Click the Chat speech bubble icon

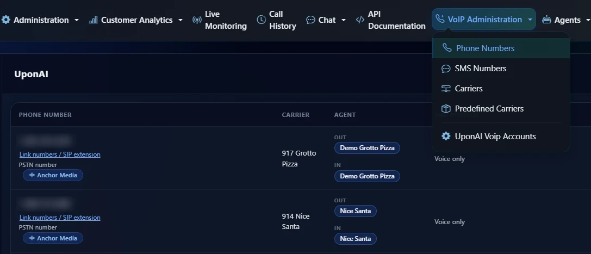pyautogui.click(x=310, y=20)
